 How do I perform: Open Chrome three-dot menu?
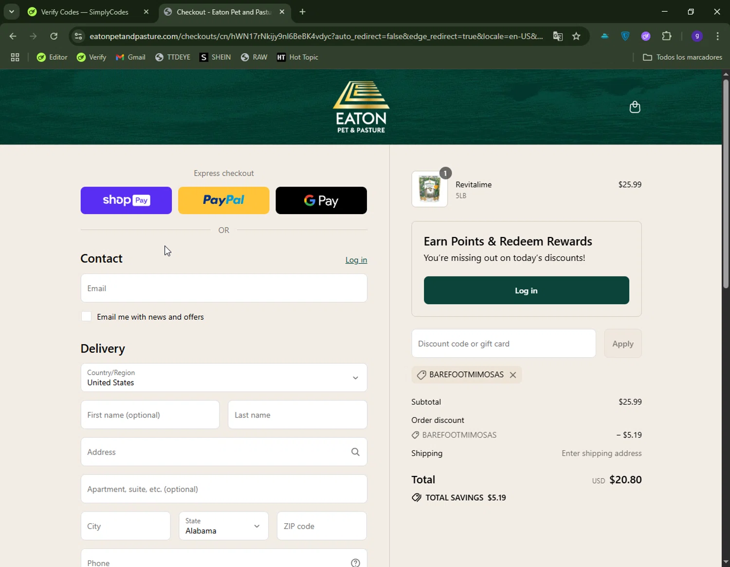pyautogui.click(x=718, y=36)
